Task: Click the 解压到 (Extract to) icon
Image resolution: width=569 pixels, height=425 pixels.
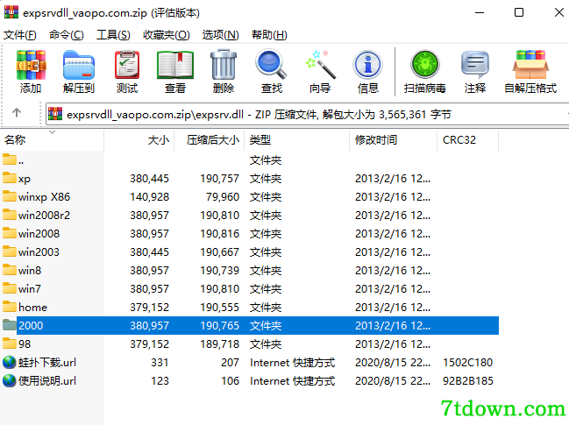Action: pyautogui.click(x=79, y=65)
